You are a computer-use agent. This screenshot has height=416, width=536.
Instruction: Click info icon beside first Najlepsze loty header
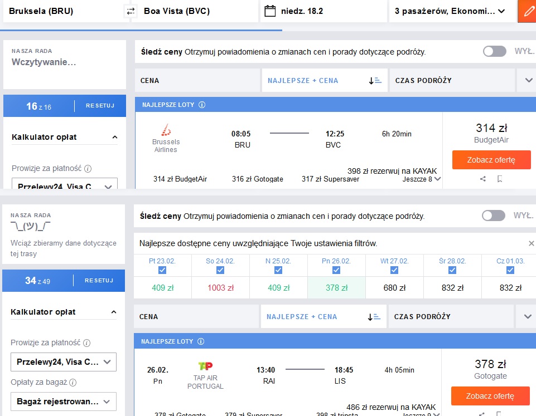point(202,105)
